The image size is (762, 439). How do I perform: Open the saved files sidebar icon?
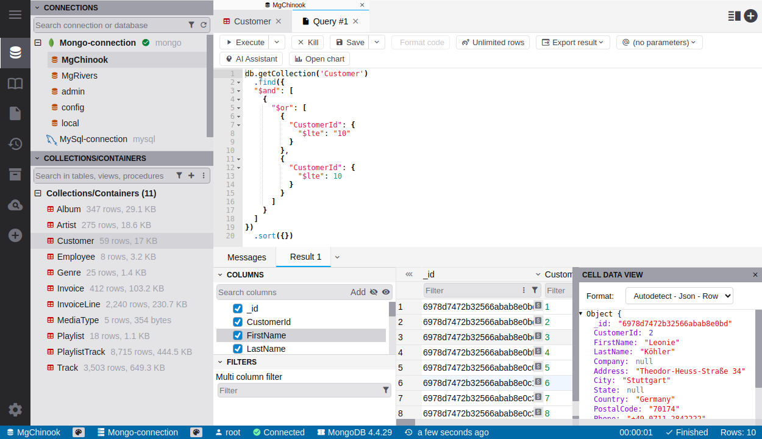tap(15, 113)
